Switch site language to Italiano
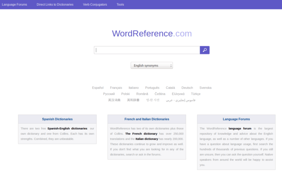The image size is (282, 173). tap(134, 88)
